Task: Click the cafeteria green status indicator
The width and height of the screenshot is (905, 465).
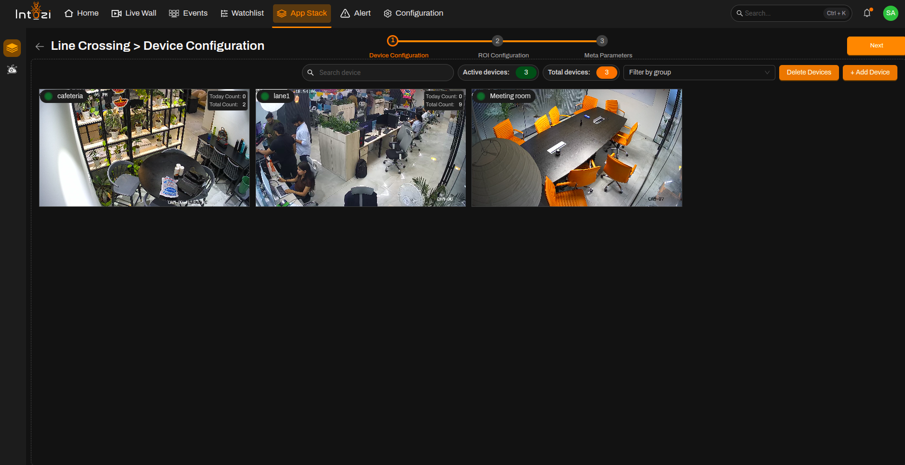Action: pos(48,96)
